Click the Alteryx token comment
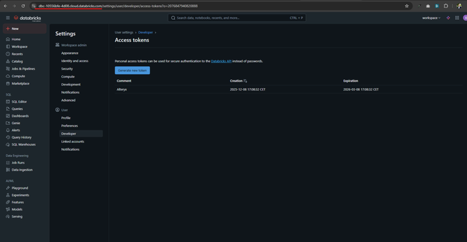Viewport: 467px width, 242px height. [x=122, y=90]
